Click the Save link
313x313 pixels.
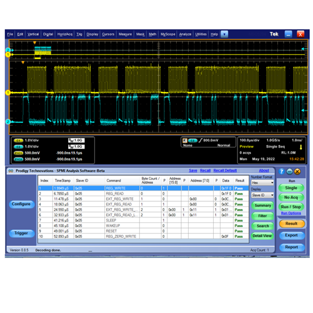pos(193,171)
